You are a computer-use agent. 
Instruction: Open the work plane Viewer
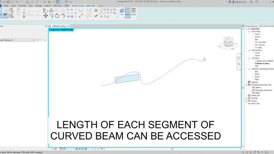click(x=134, y=12)
